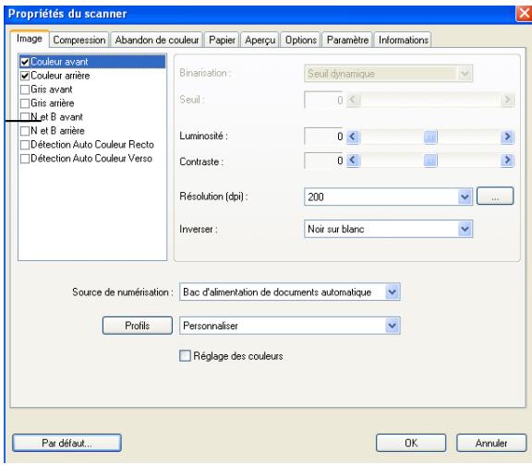
Task: Show the Informations tab
Action: pyautogui.click(x=403, y=40)
